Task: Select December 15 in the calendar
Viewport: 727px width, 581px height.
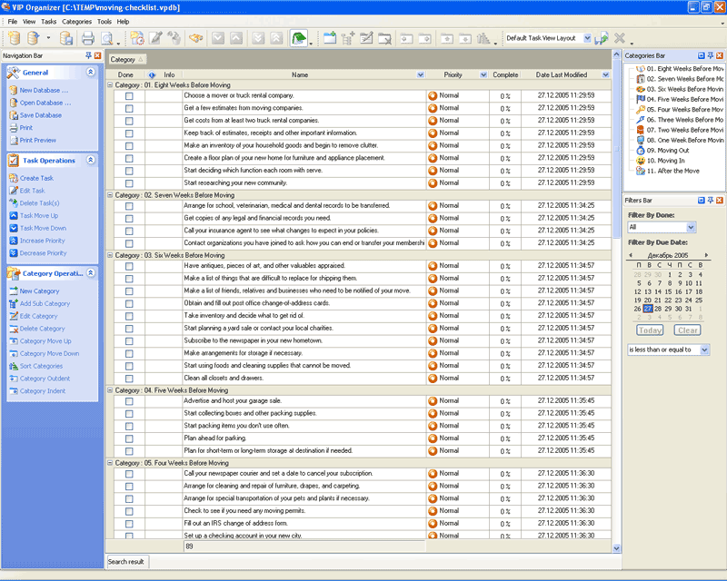Action: [669, 291]
